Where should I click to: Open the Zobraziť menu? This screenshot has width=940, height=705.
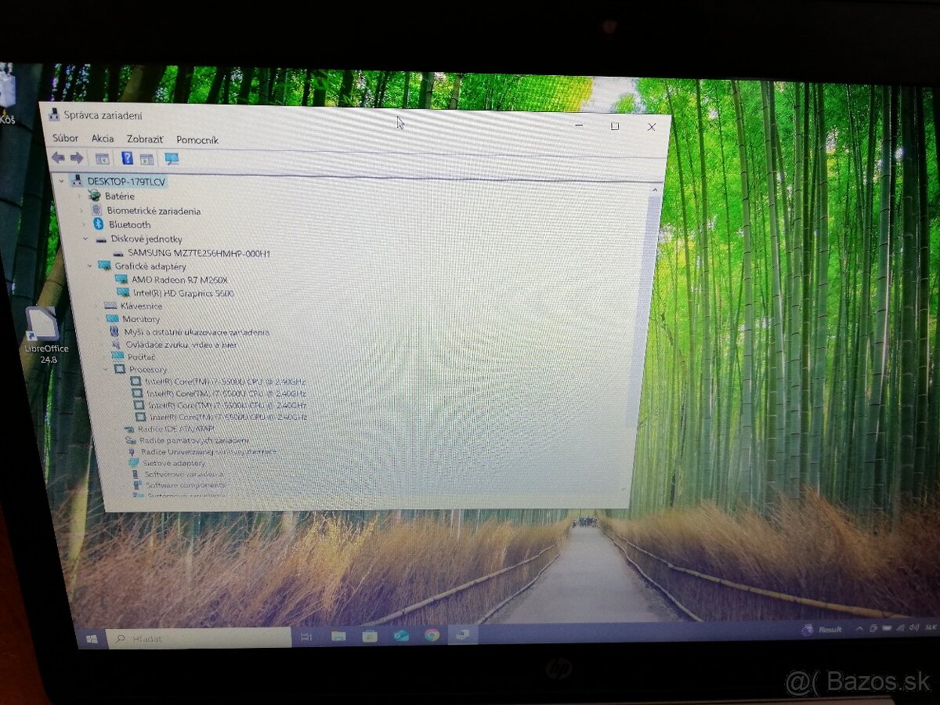pyautogui.click(x=145, y=139)
